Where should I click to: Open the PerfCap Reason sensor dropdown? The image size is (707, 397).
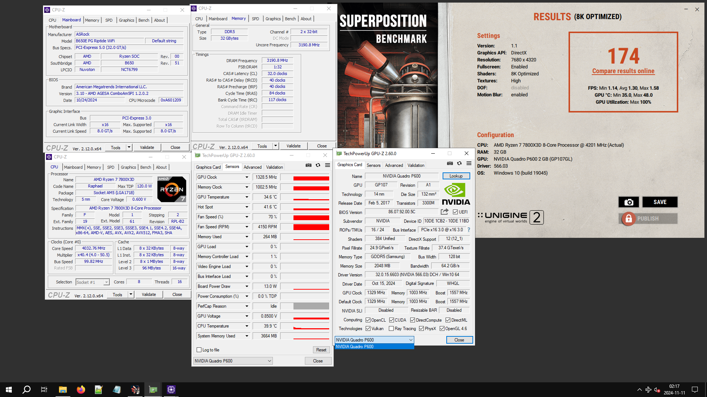[x=247, y=306]
